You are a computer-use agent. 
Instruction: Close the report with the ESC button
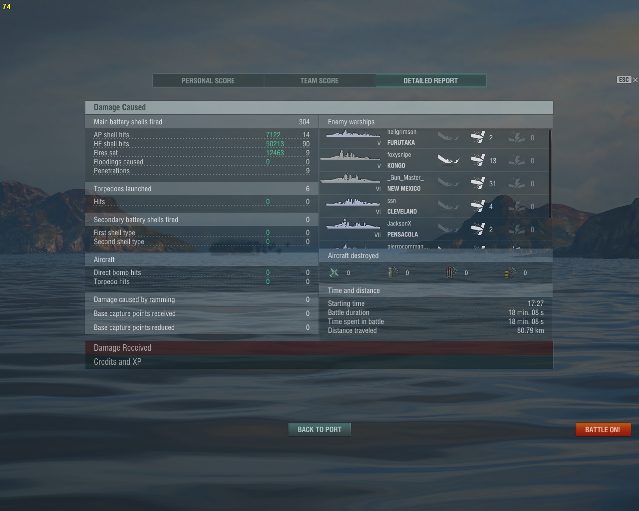click(x=627, y=80)
